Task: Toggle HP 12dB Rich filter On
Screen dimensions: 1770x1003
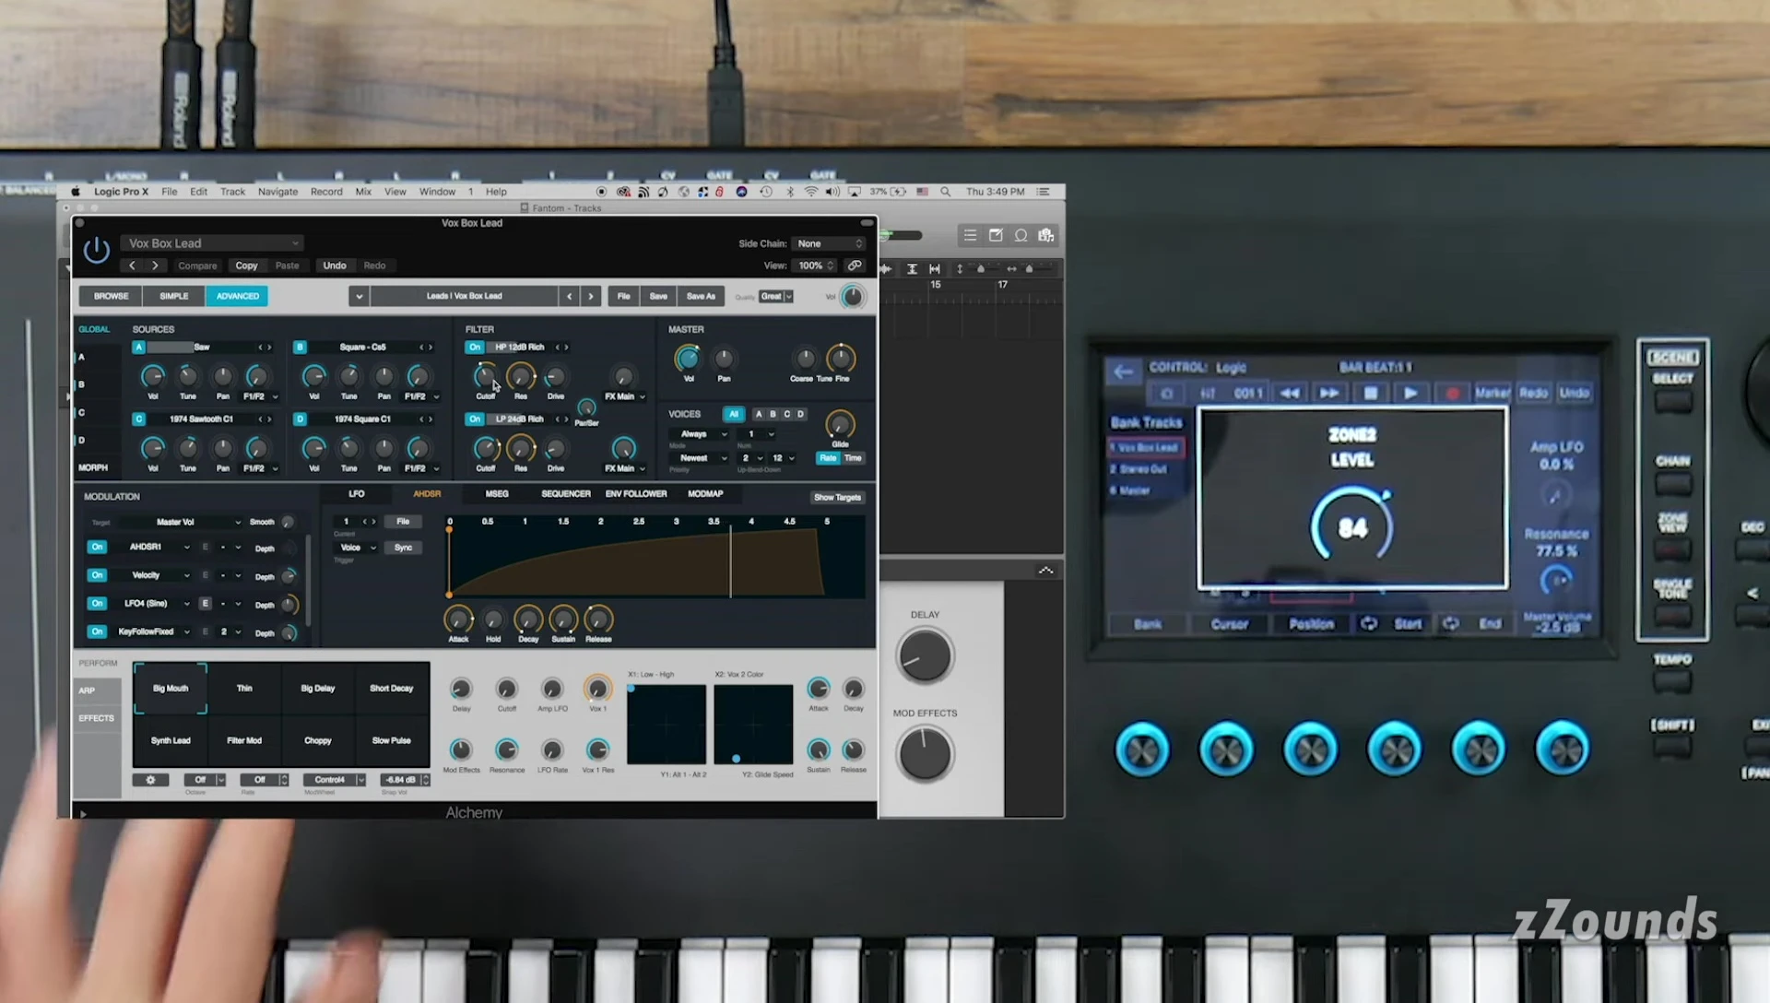Action: (x=475, y=348)
